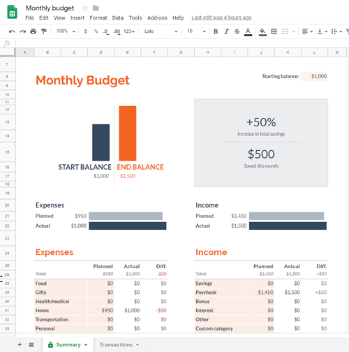
Task: Select the paint format roller icon
Action: tap(44, 31)
